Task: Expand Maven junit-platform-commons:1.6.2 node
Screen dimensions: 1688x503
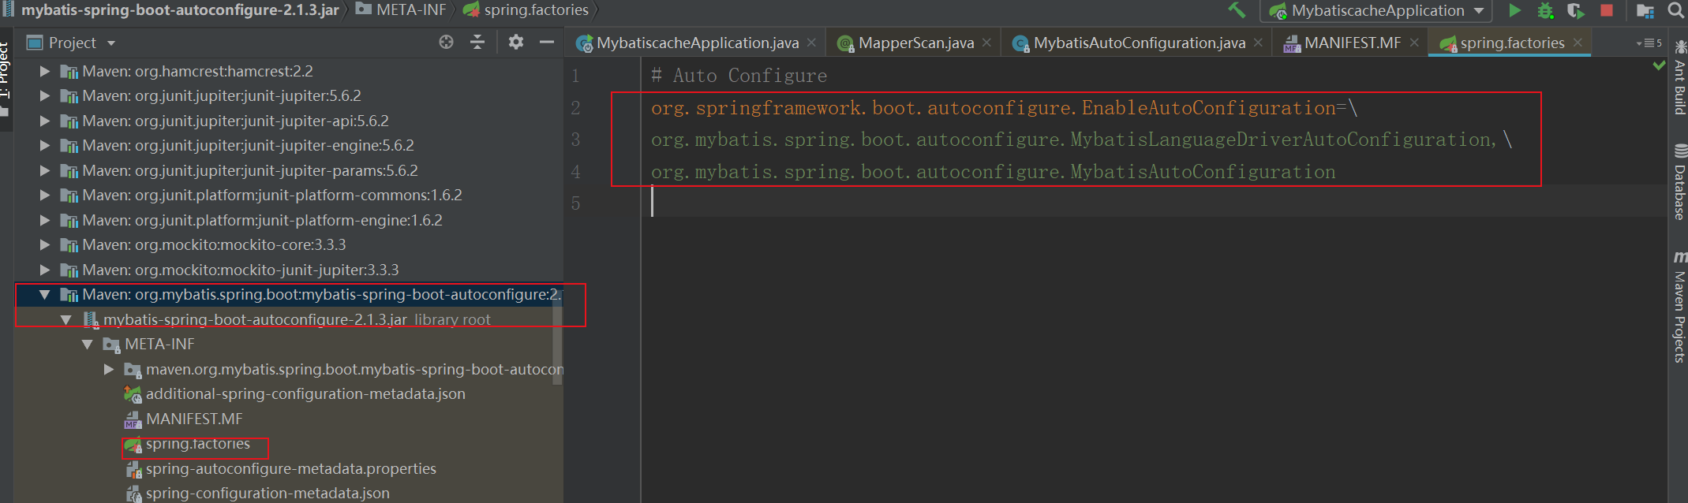Action: (x=45, y=196)
